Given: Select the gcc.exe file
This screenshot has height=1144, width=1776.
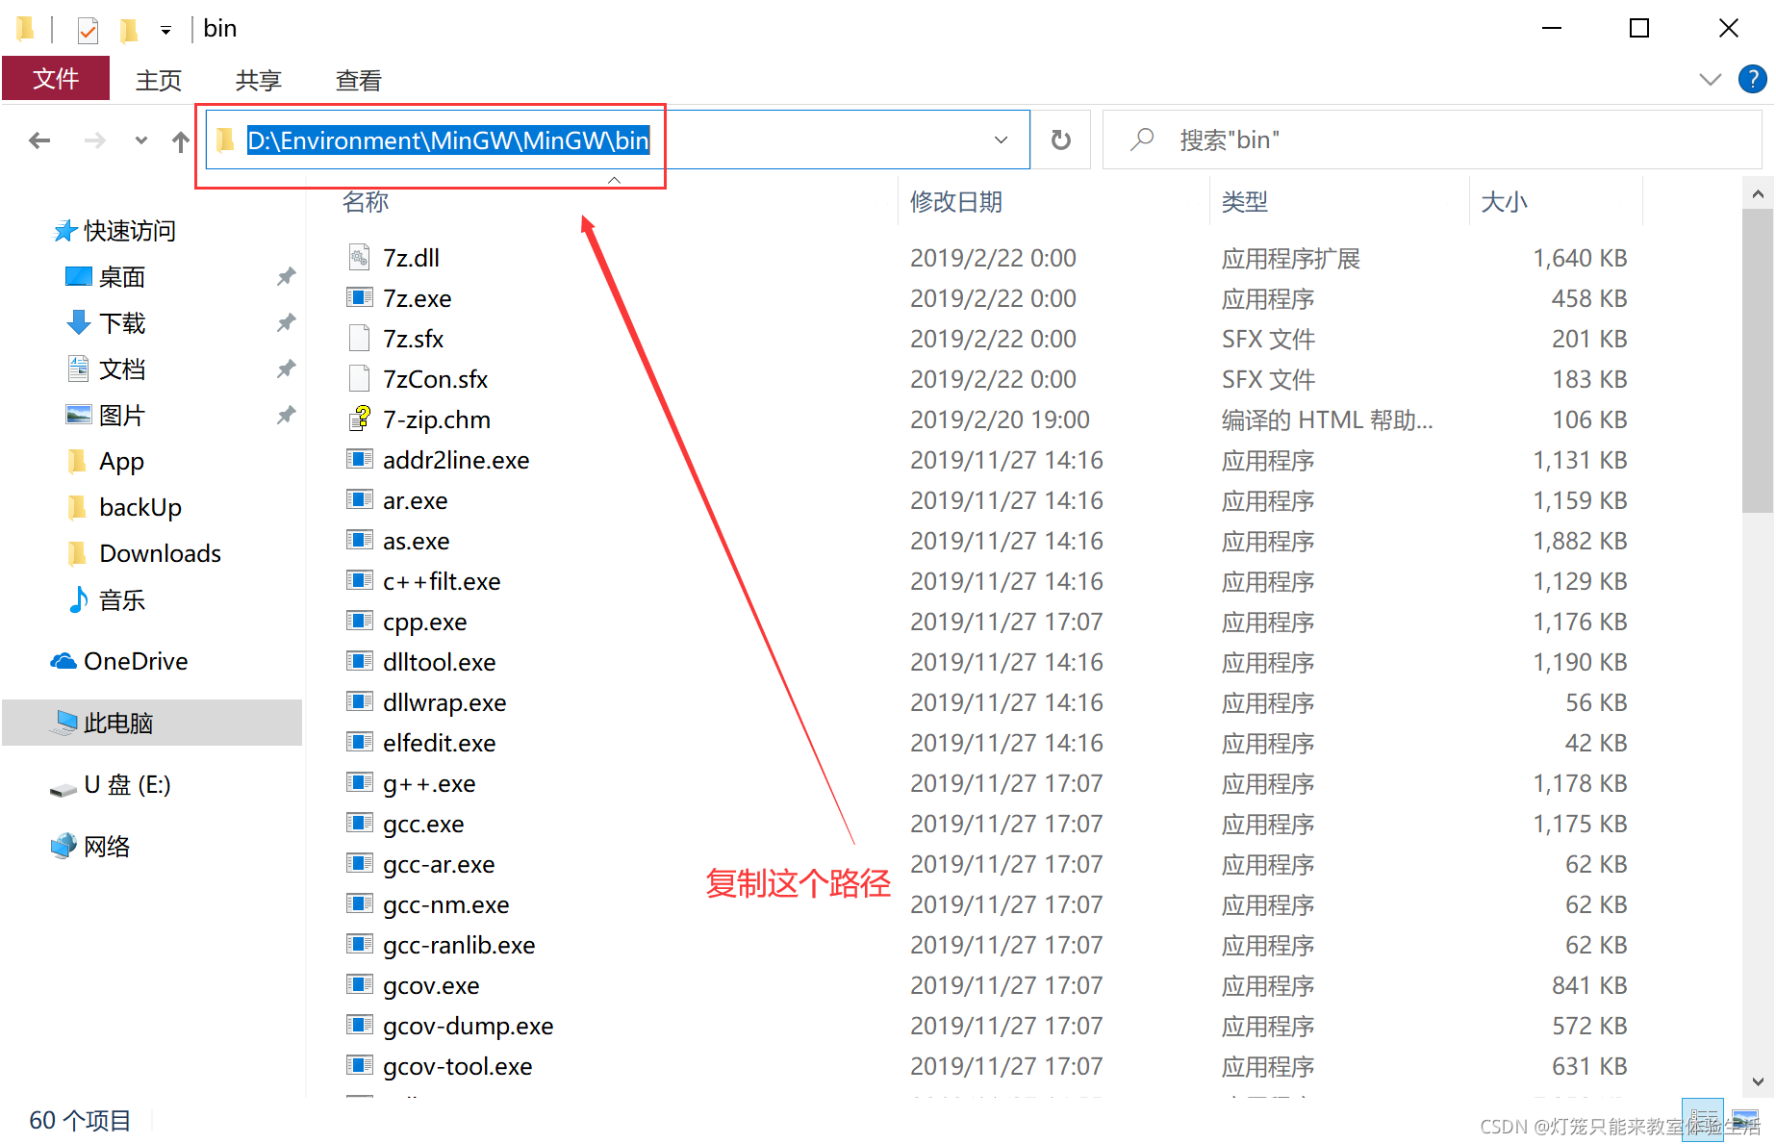Looking at the screenshot, I should pyautogui.click(x=423, y=824).
